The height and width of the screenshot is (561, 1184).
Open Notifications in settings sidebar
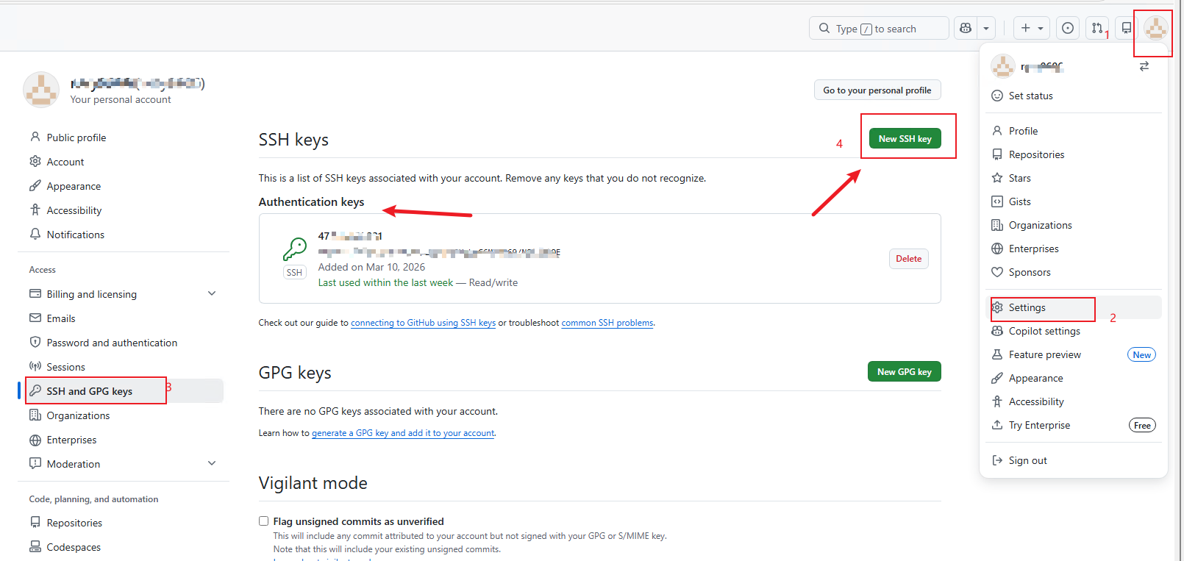[124, 235]
